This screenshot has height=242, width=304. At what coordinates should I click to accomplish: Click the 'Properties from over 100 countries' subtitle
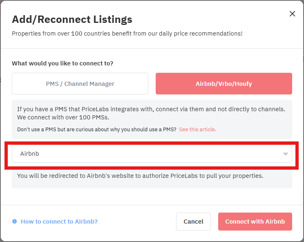tap(127, 34)
